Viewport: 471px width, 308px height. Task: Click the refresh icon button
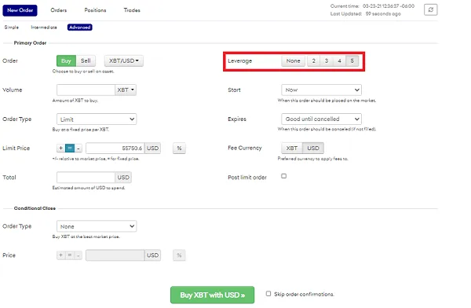[430, 9]
